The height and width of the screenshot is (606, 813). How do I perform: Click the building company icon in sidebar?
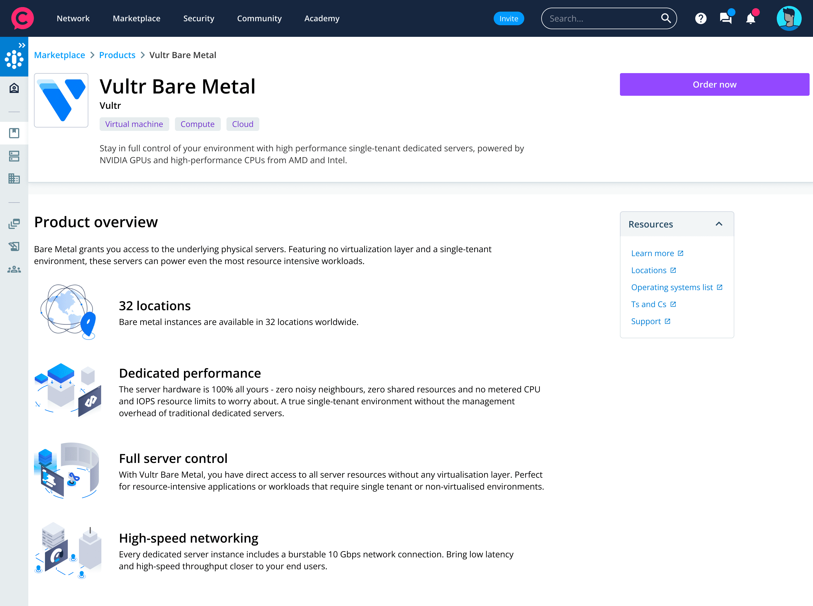coord(14,179)
